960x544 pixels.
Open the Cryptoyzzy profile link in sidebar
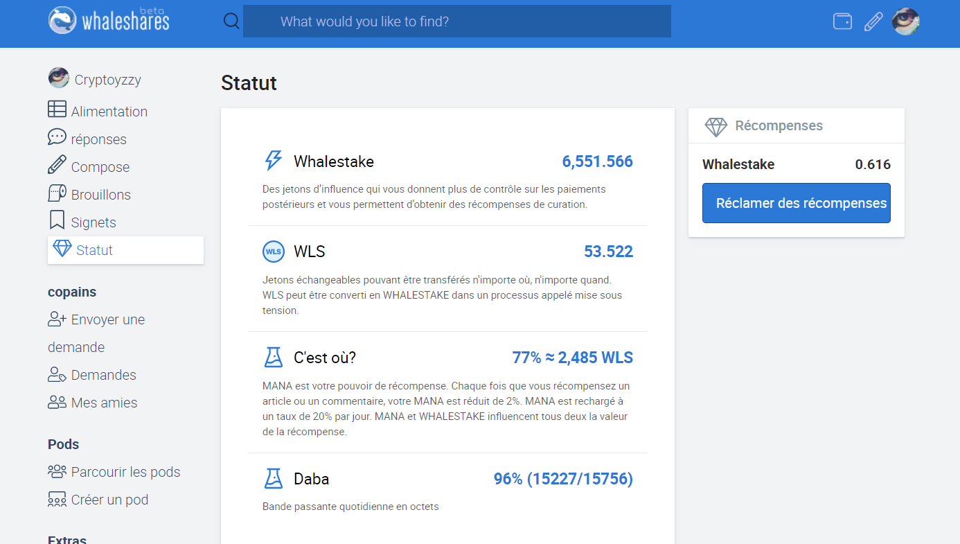pos(107,80)
